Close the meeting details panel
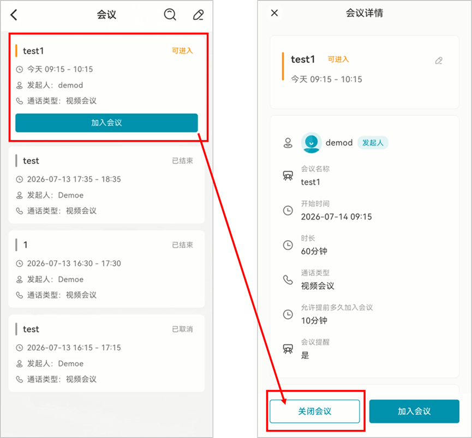 (274, 13)
